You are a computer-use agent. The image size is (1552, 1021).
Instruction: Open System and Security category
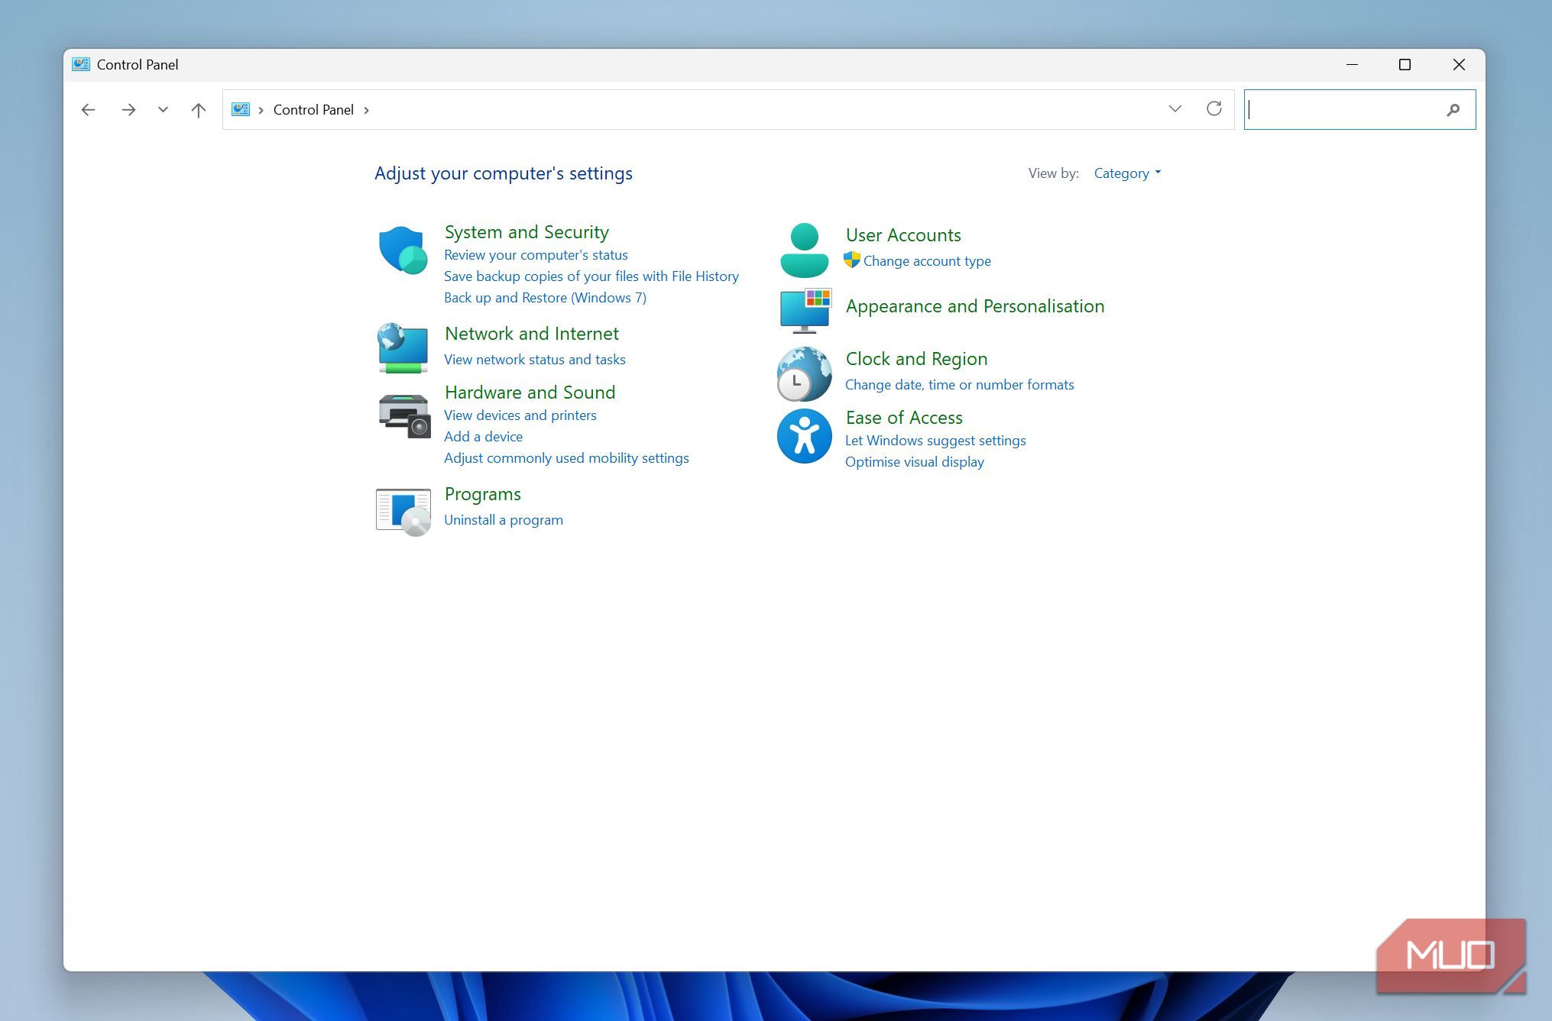[x=527, y=232]
